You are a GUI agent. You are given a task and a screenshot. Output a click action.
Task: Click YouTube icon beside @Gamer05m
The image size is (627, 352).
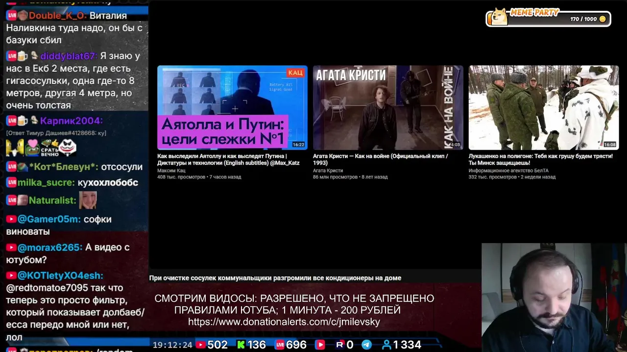point(11,220)
